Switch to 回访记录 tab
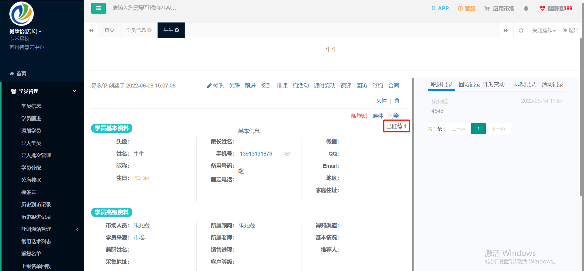 pyautogui.click(x=469, y=84)
